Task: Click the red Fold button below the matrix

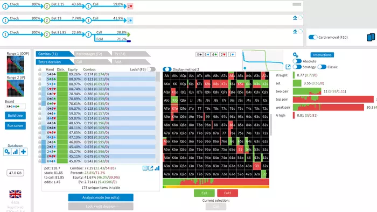Action: (x=227, y=193)
